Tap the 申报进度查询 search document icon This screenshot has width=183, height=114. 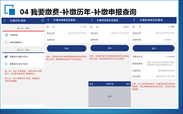click(x=6, y=42)
